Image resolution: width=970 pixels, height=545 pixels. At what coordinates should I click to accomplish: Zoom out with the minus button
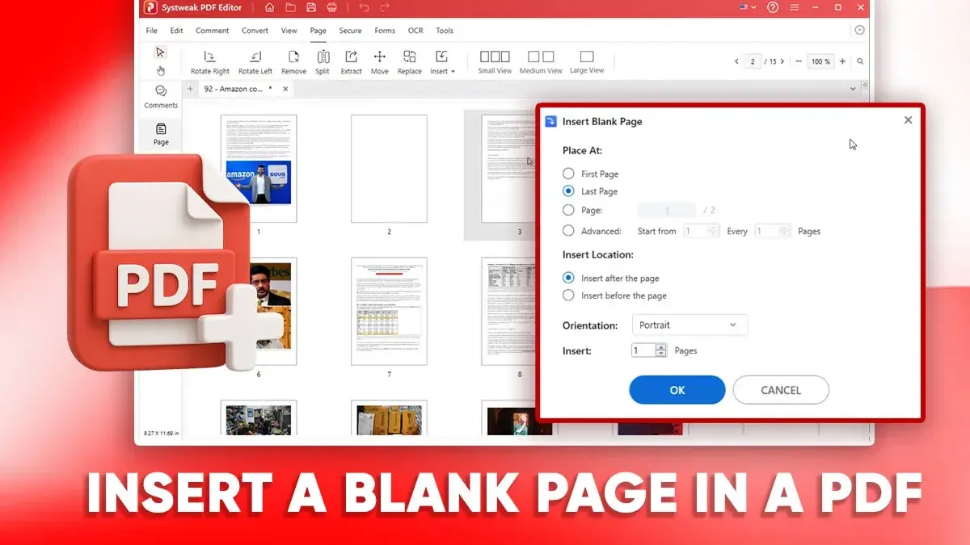tap(799, 61)
